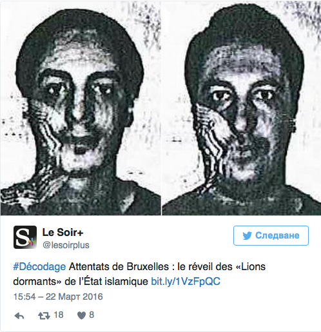The height and width of the screenshot is (332, 321).
Task: Open the tweet's 15:54 time link
Action: tap(24, 297)
